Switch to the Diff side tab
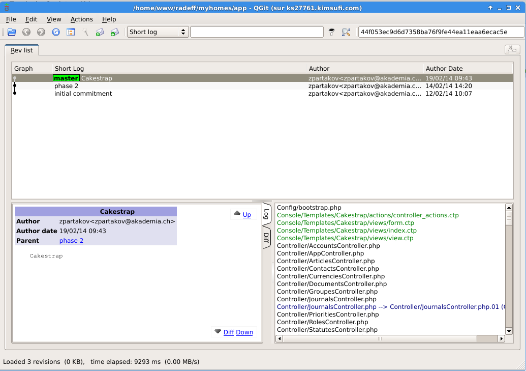 pos(266,238)
